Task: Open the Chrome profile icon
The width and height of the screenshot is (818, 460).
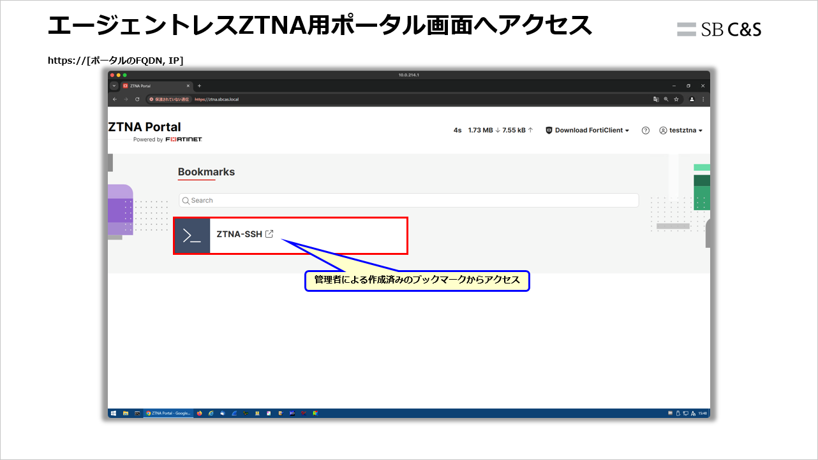Action: [692, 99]
